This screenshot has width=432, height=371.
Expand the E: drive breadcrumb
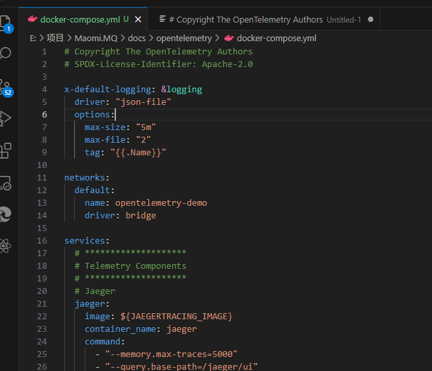point(32,38)
